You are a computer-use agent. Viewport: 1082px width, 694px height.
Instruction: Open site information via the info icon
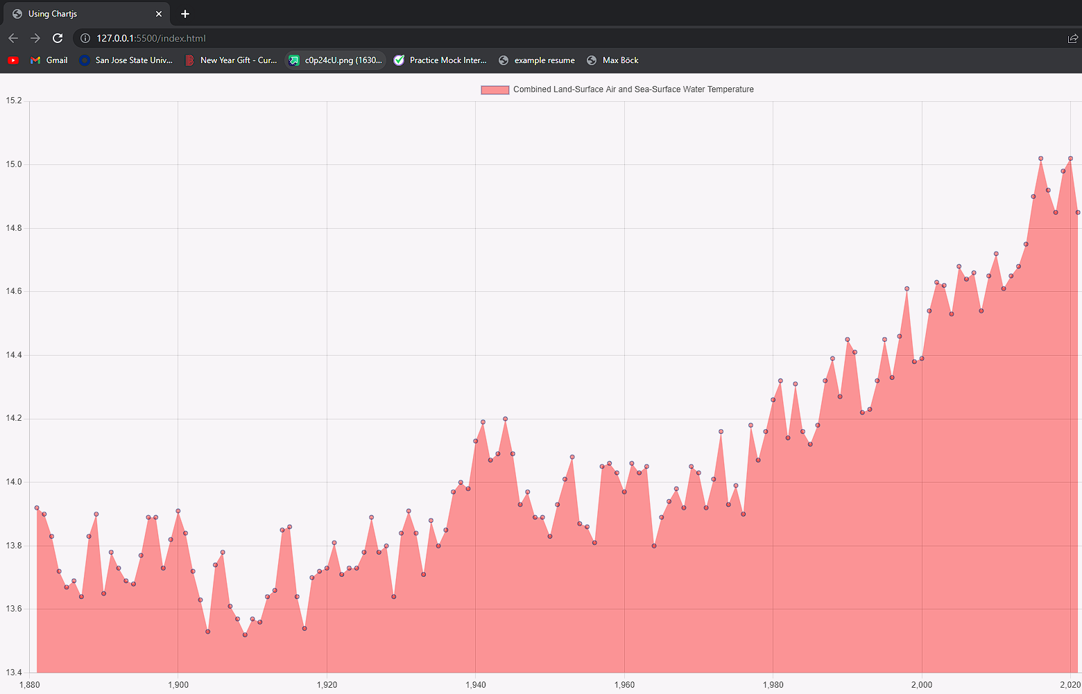tap(84, 38)
